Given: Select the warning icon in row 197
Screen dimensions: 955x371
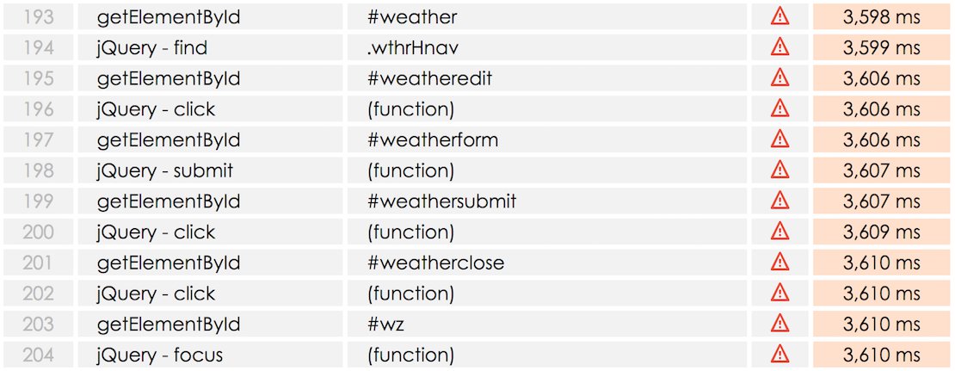Looking at the screenshot, I should [779, 139].
